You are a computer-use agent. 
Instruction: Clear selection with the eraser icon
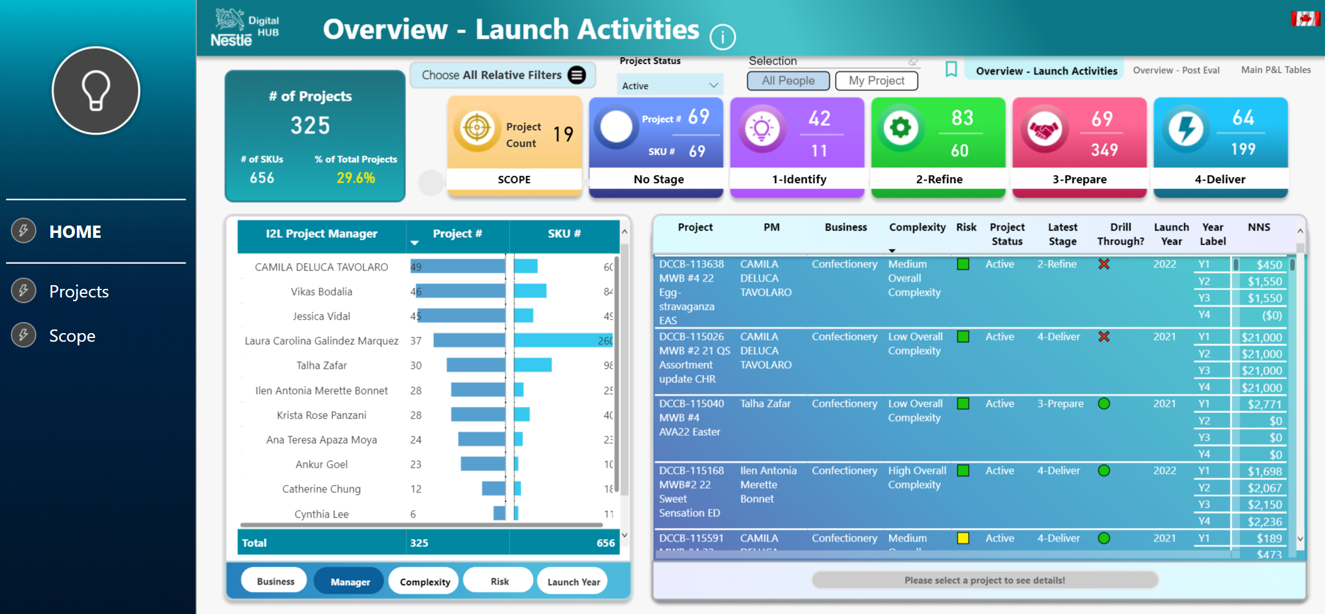coord(913,61)
